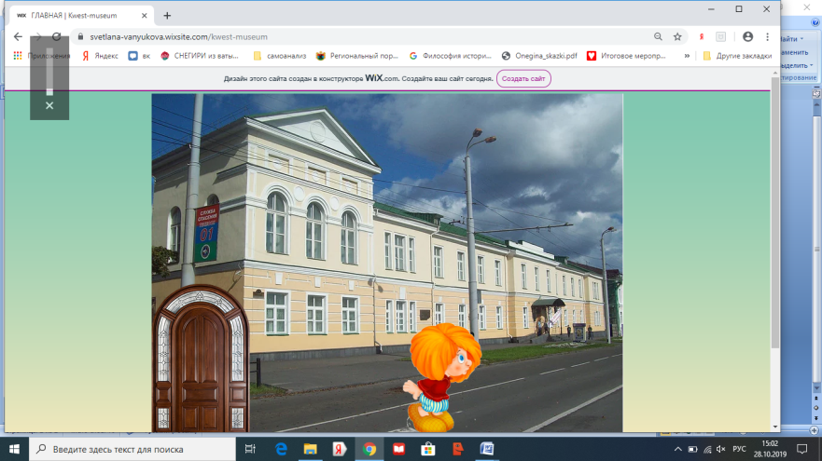Open Философия истори... bookmark
Viewport: 822px width, 461px height.
(x=451, y=56)
